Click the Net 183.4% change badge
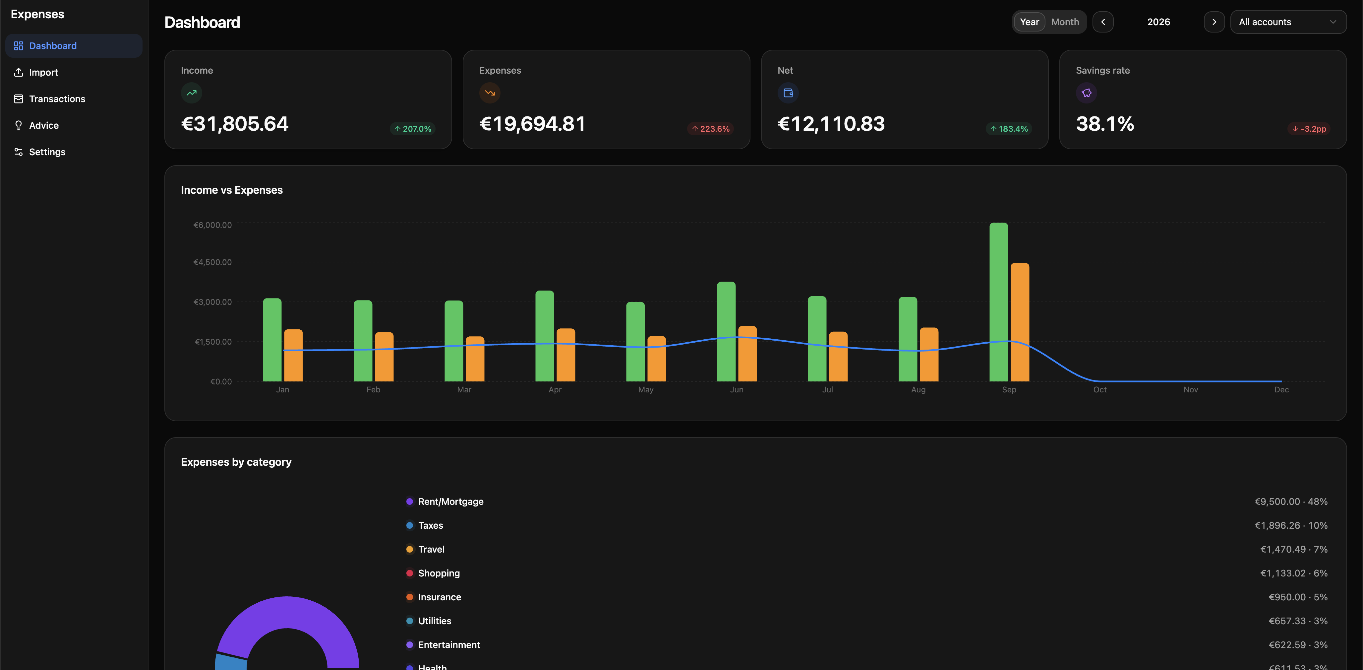This screenshot has width=1363, height=670. pyautogui.click(x=1008, y=129)
